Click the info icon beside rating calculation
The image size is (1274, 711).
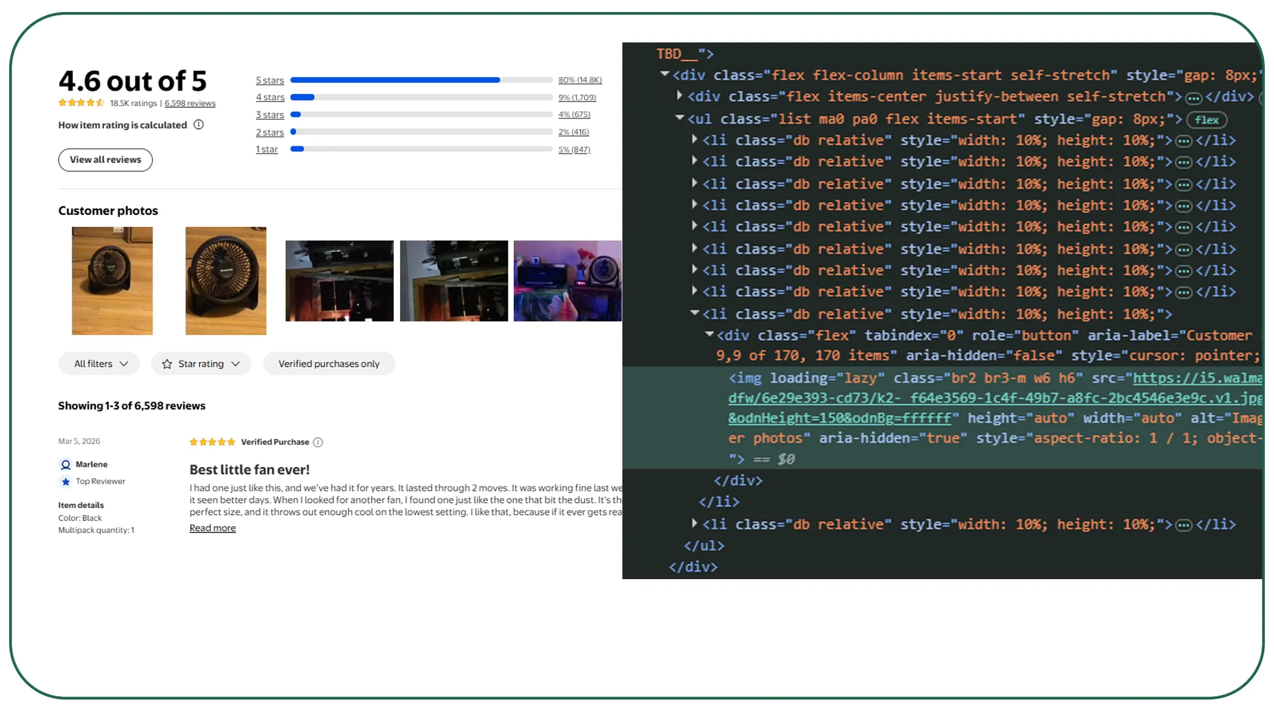(199, 124)
